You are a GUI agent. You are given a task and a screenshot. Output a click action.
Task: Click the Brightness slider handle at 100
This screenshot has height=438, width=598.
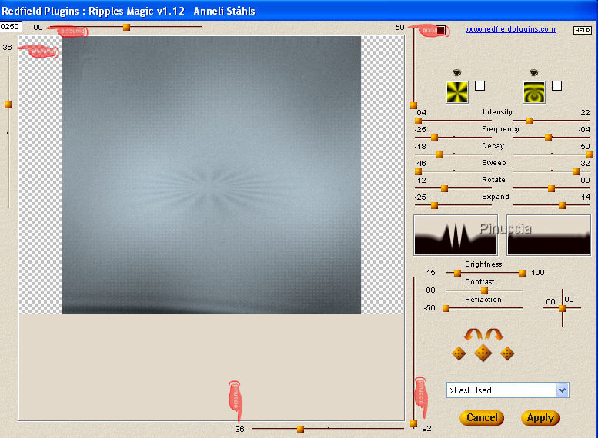tap(523, 273)
